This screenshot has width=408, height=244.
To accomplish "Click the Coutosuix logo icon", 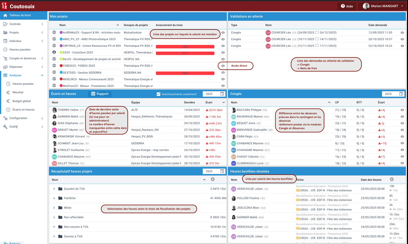I will pyautogui.click(x=5, y=6).
